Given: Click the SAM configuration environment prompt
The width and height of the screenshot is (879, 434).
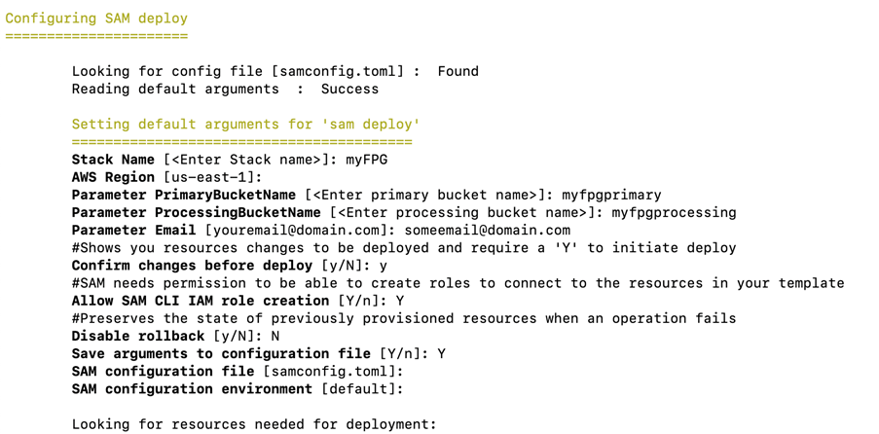Looking at the screenshot, I should [x=238, y=388].
